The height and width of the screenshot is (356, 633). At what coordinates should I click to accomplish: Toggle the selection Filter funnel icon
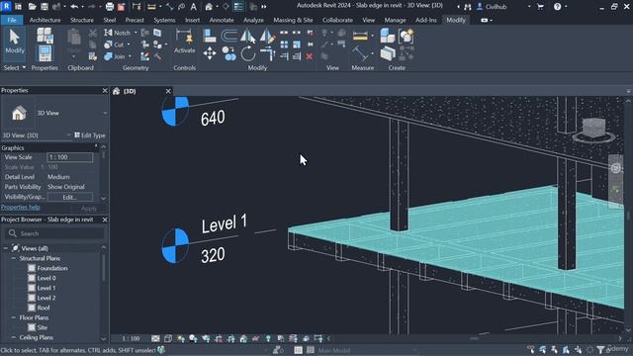(x=600, y=350)
